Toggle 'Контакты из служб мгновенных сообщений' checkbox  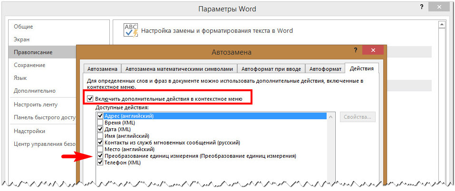pyautogui.click(x=100, y=143)
